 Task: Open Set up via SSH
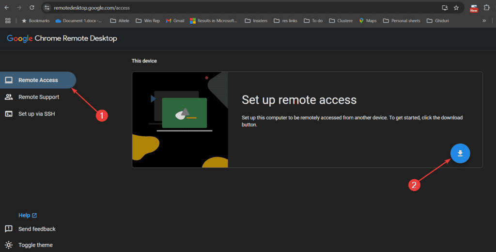[x=38, y=114]
